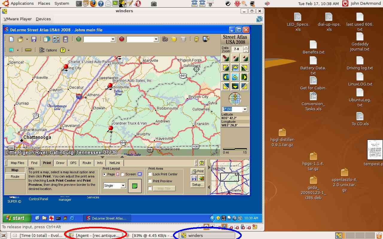Expand the Open folder dropdown arrow
The width and height of the screenshot is (383, 239).
(x=27, y=39)
